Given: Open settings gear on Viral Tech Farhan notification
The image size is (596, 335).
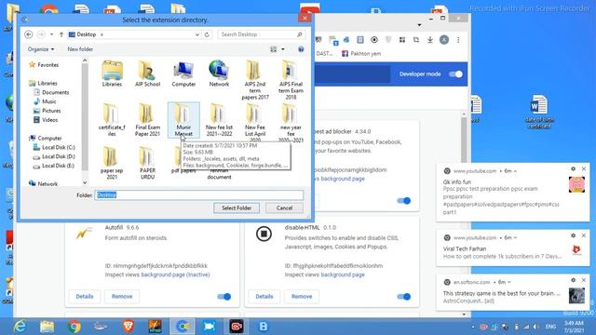Looking at the screenshot, I should pyautogui.click(x=574, y=235).
